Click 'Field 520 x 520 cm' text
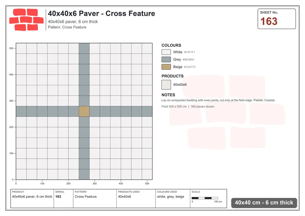The width and height of the screenshot is (305, 216). (x=174, y=106)
